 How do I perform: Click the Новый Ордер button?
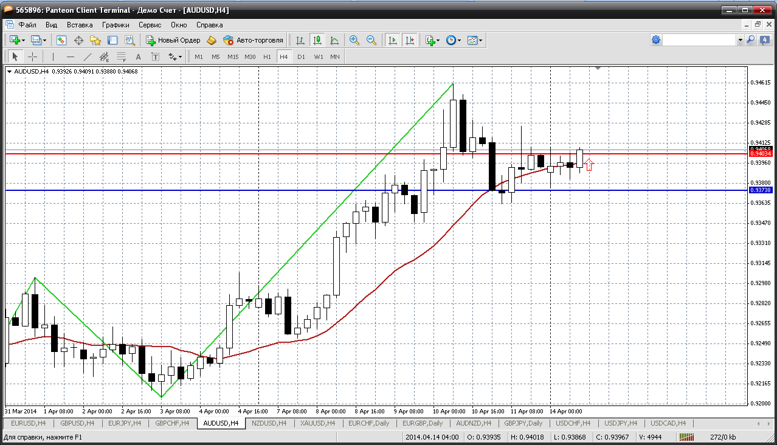pos(173,40)
